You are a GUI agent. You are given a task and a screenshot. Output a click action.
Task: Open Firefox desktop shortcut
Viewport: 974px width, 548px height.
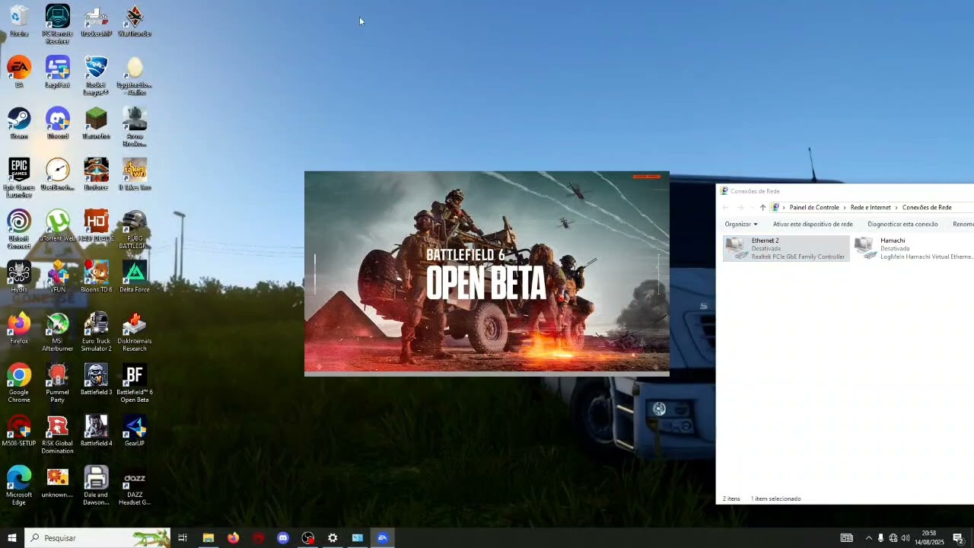tap(19, 328)
